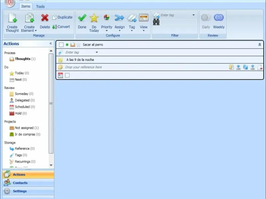The image size is (266, 199).
Task: Click the upload reference icon
Action: pyautogui.click(x=253, y=67)
